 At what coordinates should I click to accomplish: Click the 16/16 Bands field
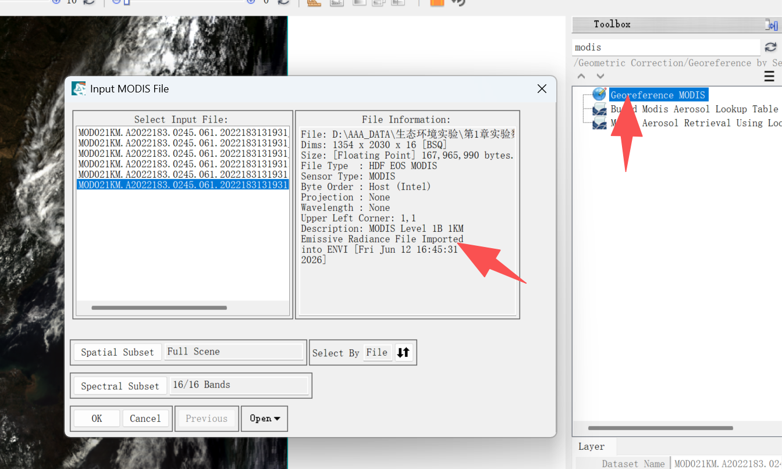(x=239, y=385)
